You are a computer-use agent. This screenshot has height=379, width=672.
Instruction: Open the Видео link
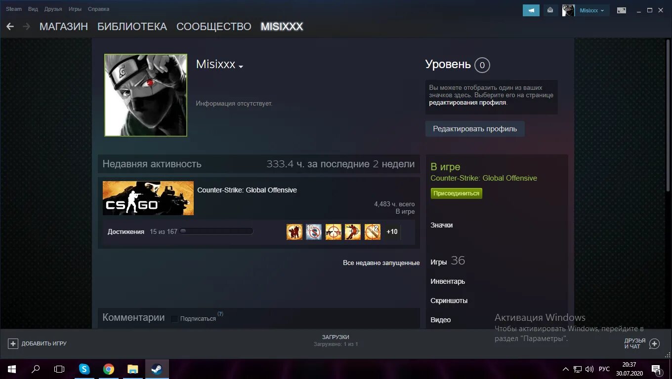[x=441, y=320]
